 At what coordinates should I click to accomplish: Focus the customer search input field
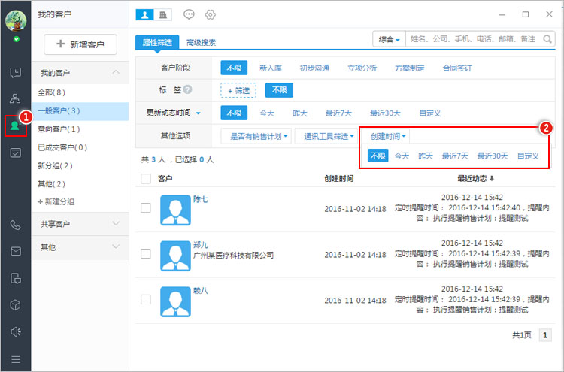pos(475,39)
